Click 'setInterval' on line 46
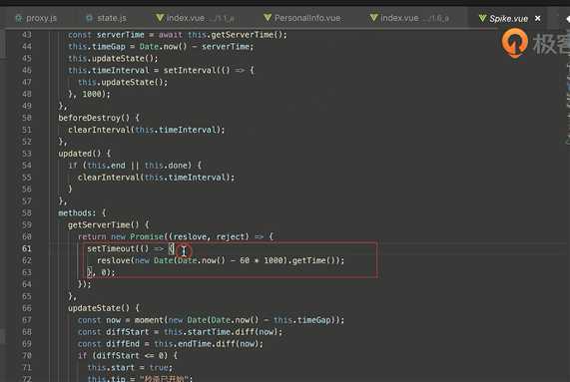This screenshot has width=570, height=382. coord(190,71)
